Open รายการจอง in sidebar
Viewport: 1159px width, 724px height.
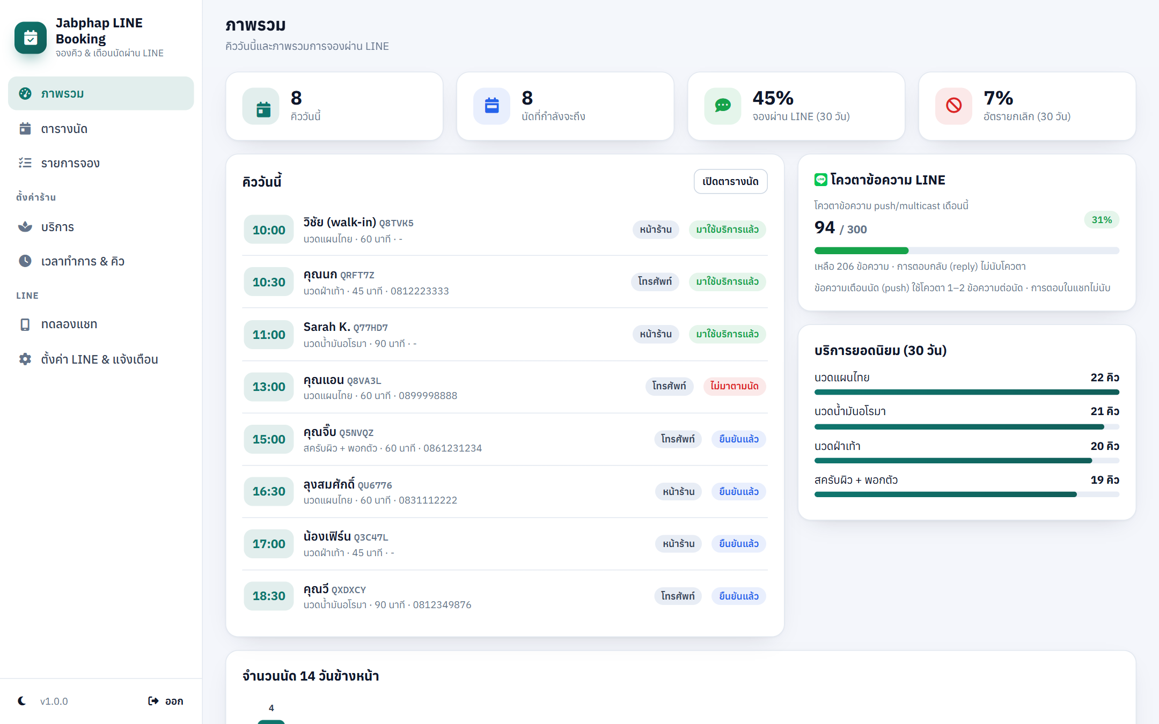pos(101,163)
